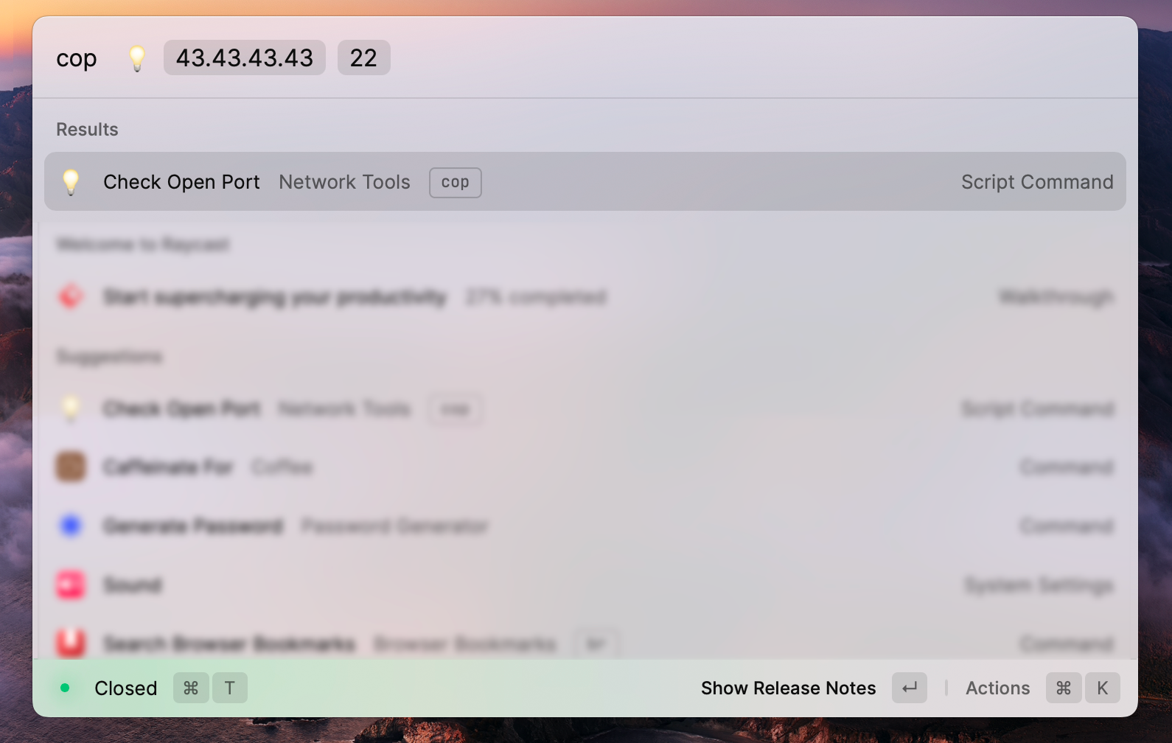The width and height of the screenshot is (1172, 743).
Task: Select the Check Open Port result
Action: [181, 182]
